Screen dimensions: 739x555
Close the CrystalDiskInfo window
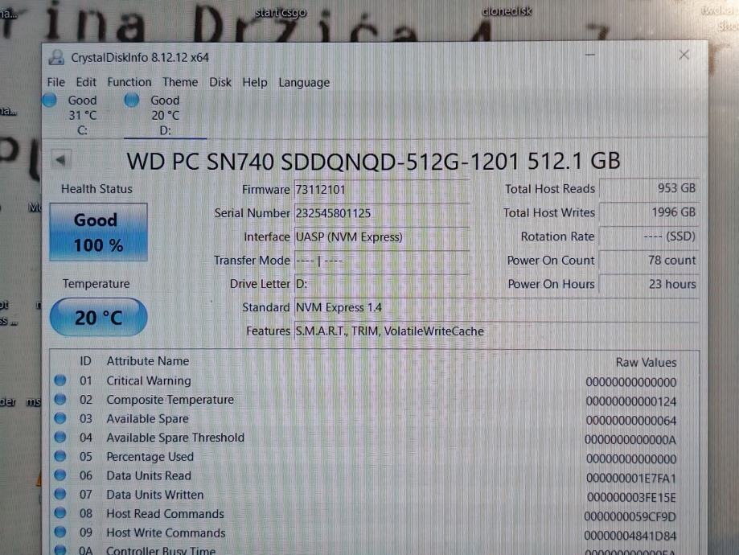click(684, 55)
